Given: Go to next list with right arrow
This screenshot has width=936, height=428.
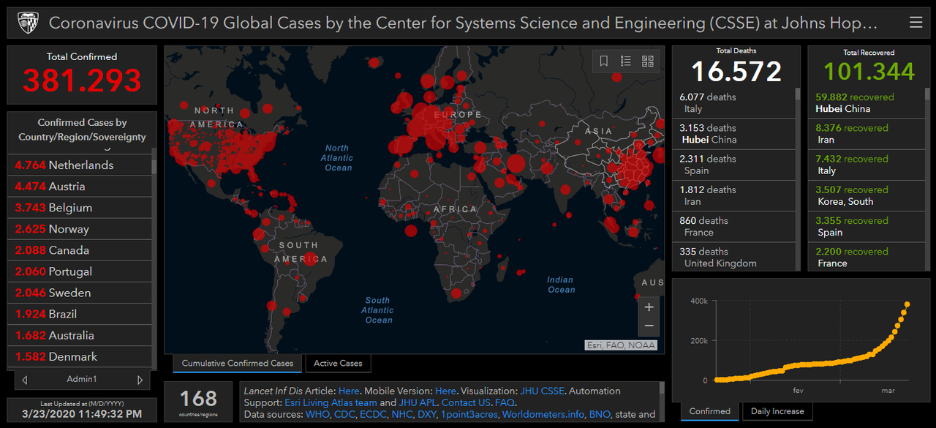Looking at the screenshot, I should coord(140,380).
